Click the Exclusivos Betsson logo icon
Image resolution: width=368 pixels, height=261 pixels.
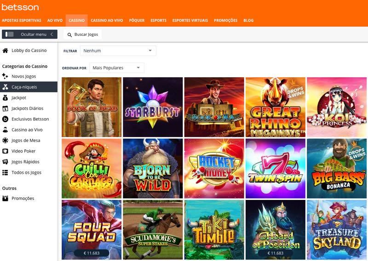5,119
